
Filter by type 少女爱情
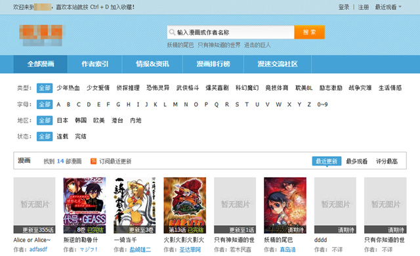(98, 88)
